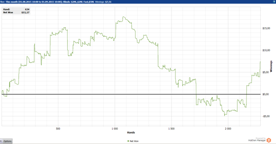Viewport: 276px width, 144px height.
Task: Select the Net Won legend label
Action: point(134,141)
